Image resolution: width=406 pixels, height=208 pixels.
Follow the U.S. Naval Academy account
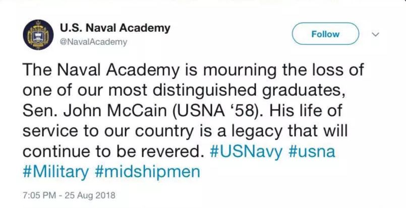click(x=325, y=34)
